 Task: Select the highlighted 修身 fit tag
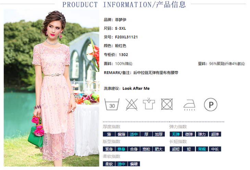[x=122, y=149]
